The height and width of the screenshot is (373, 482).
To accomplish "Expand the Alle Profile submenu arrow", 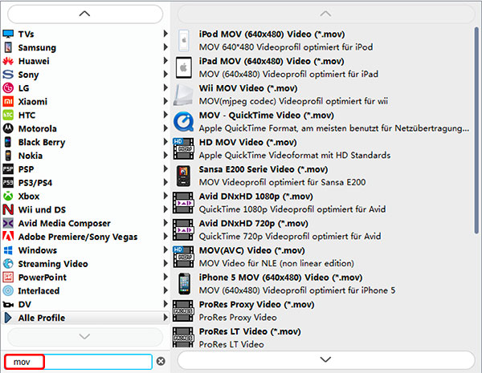I will 165,317.
